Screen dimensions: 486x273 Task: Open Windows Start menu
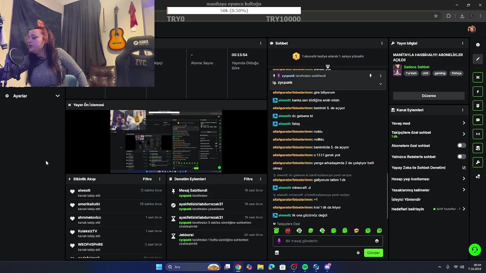pyautogui.click(x=159, y=267)
